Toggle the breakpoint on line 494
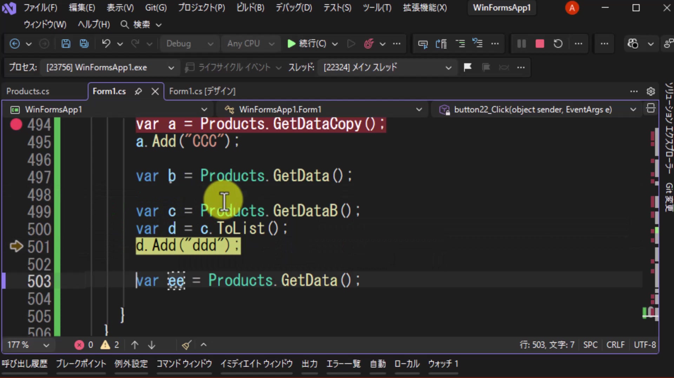Image resolution: width=674 pixels, height=378 pixels. pos(16,124)
